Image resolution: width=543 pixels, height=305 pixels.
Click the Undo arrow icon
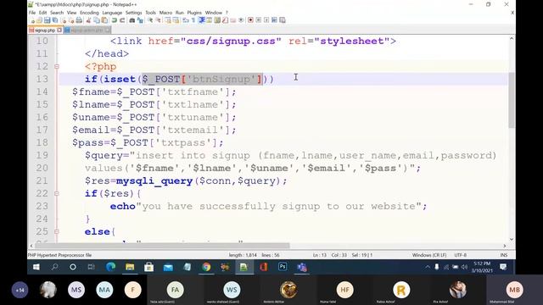click(115, 20)
